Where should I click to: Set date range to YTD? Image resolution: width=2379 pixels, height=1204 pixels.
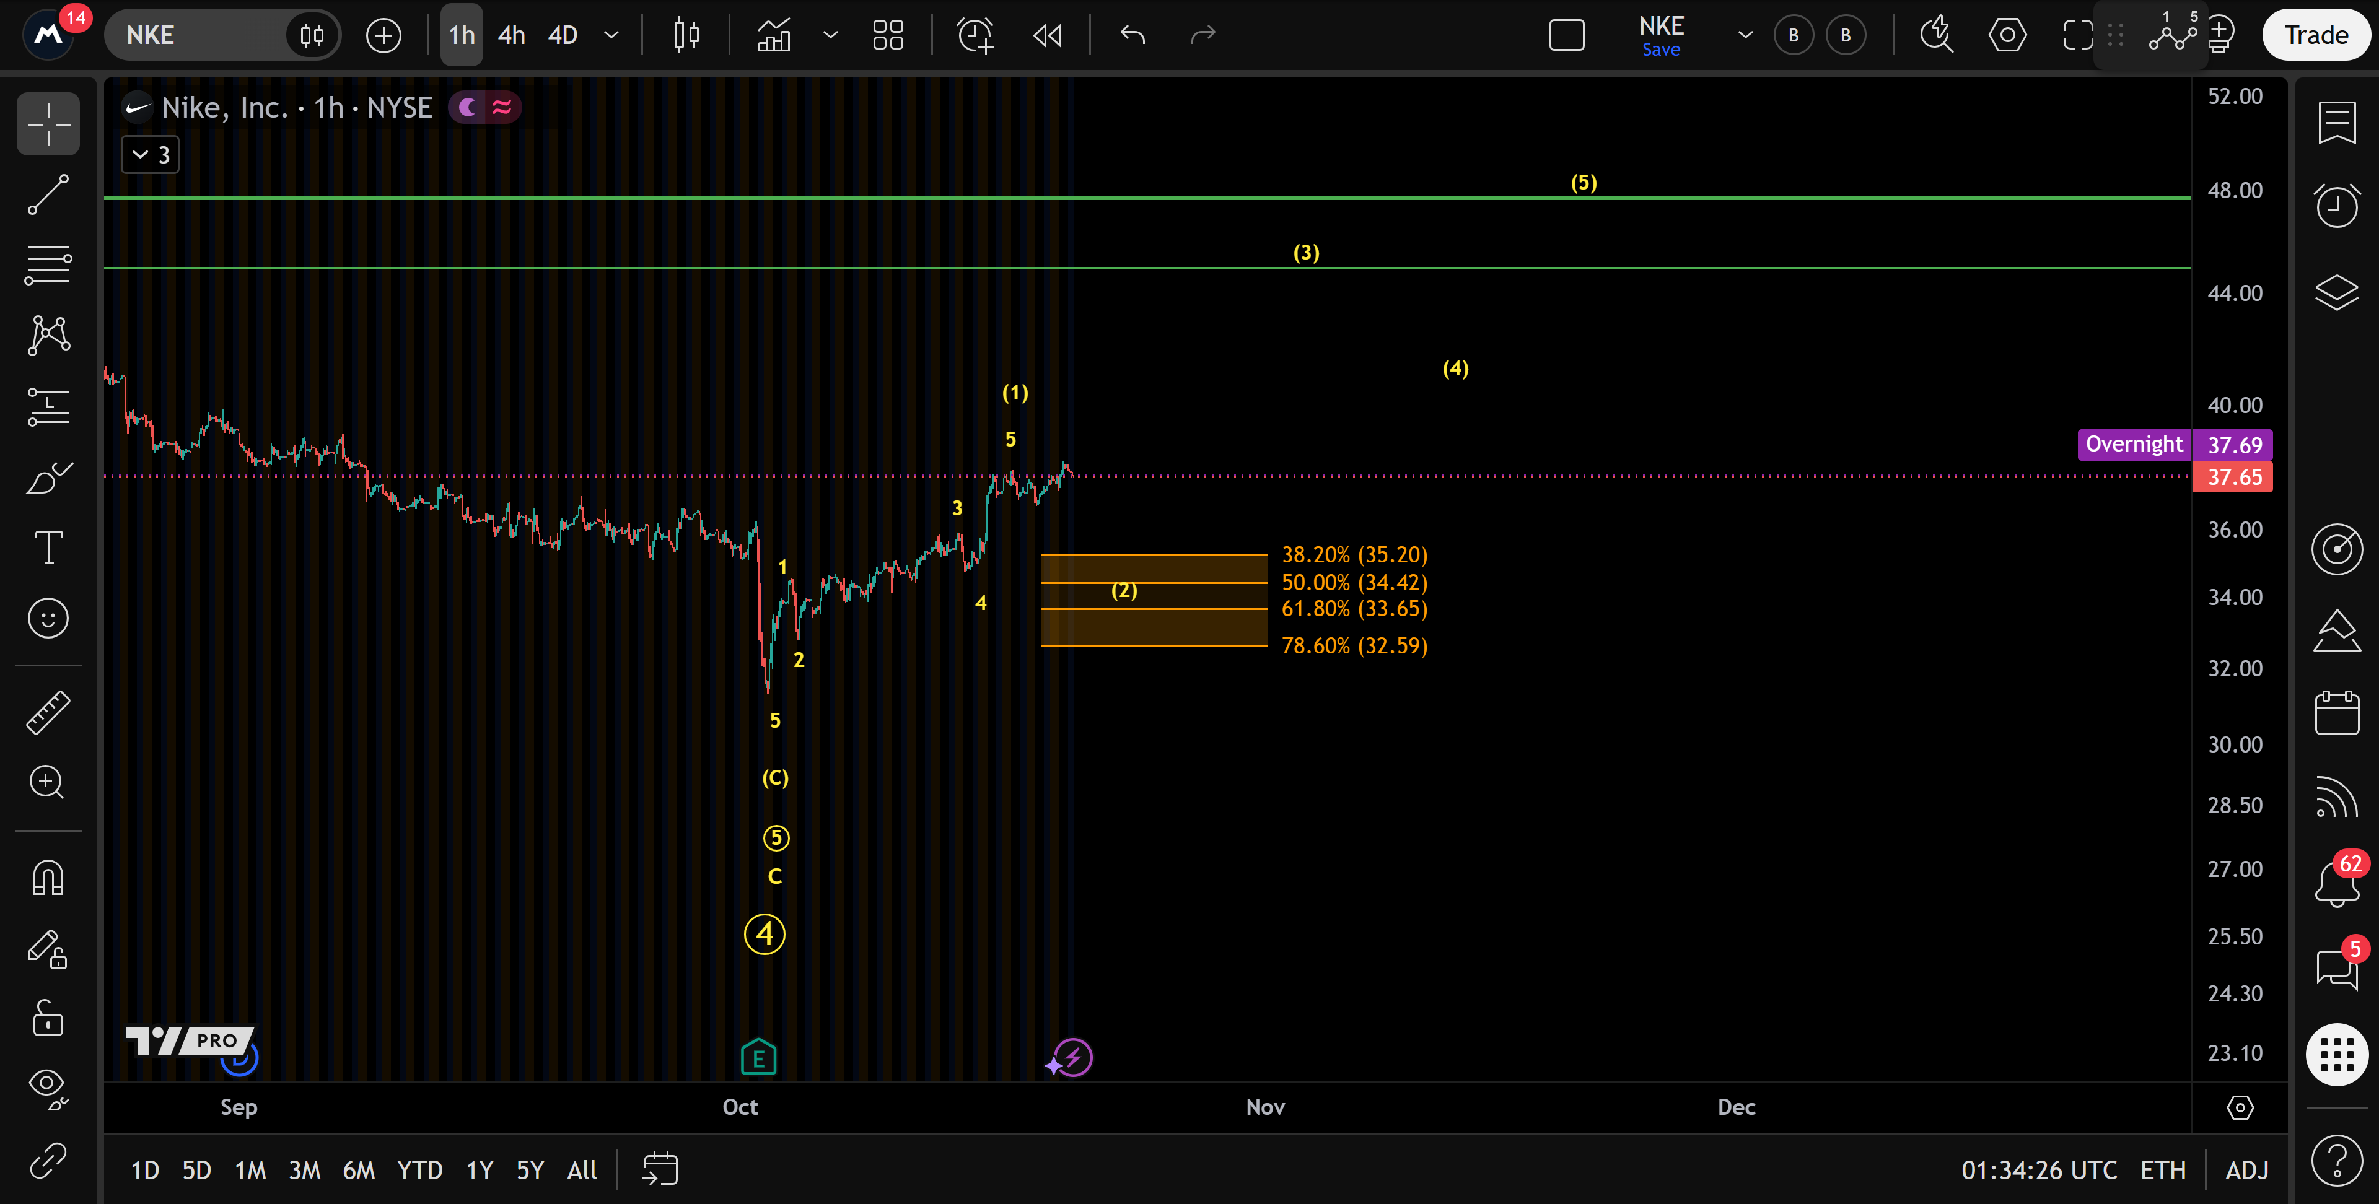click(x=419, y=1170)
